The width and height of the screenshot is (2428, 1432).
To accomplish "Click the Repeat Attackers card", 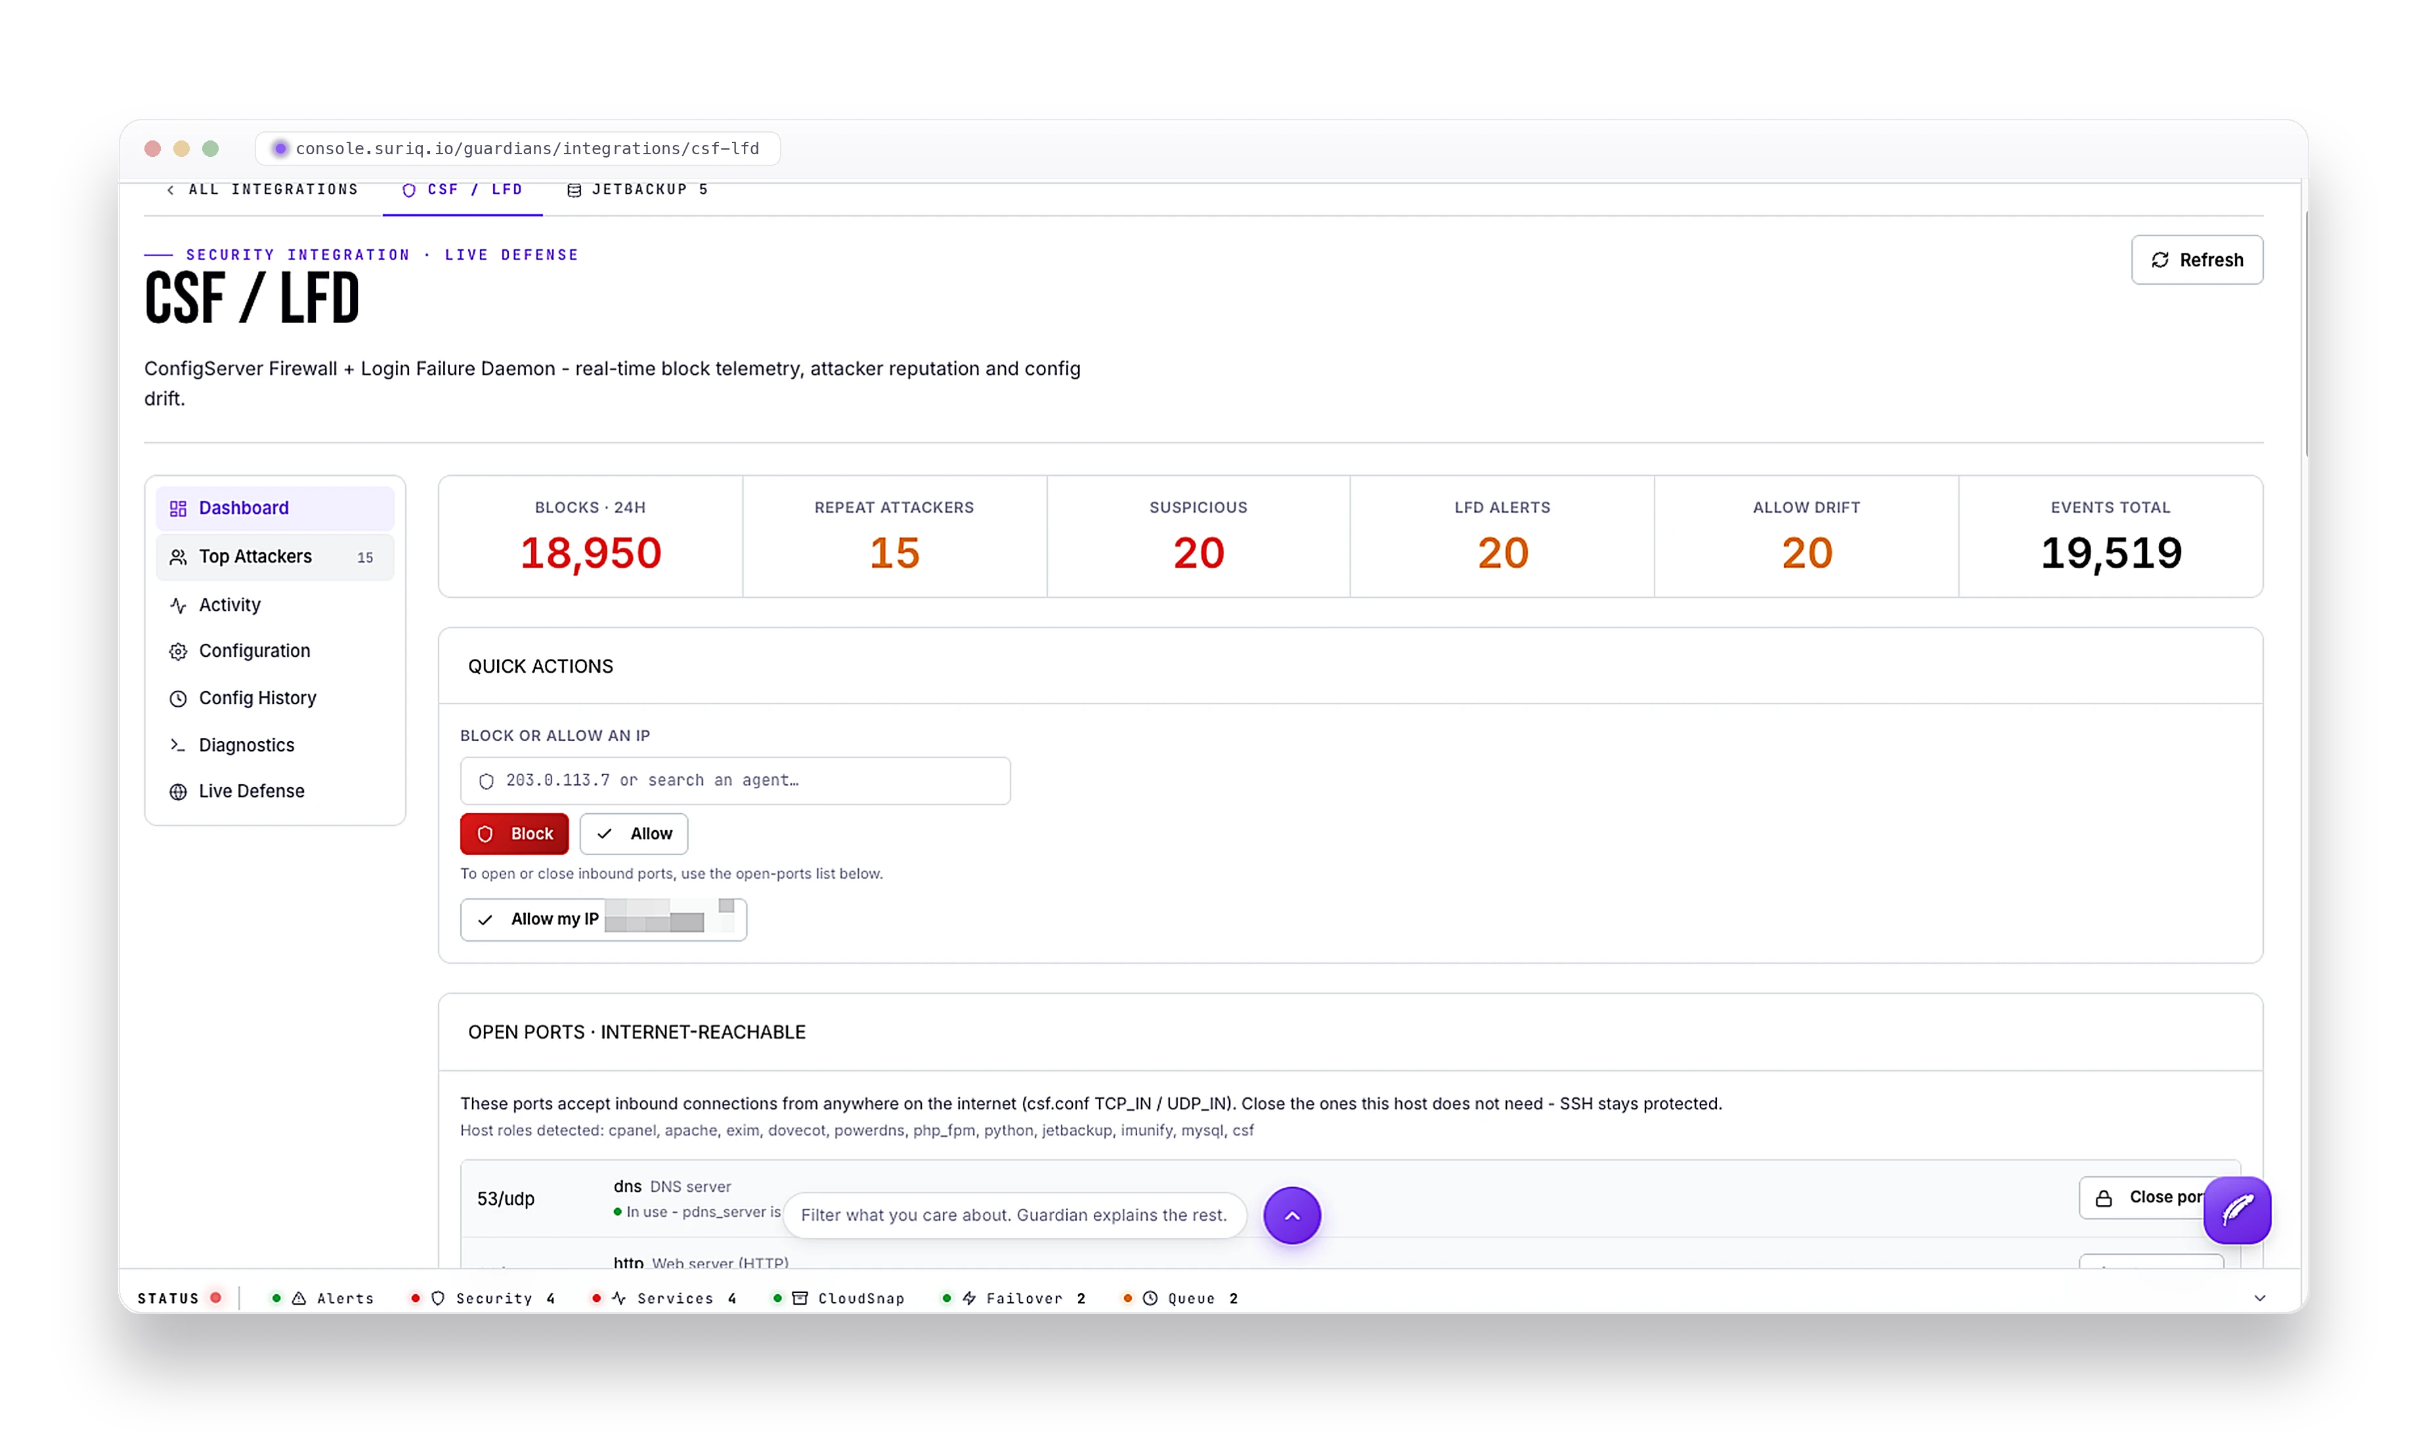I will click(894, 537).
